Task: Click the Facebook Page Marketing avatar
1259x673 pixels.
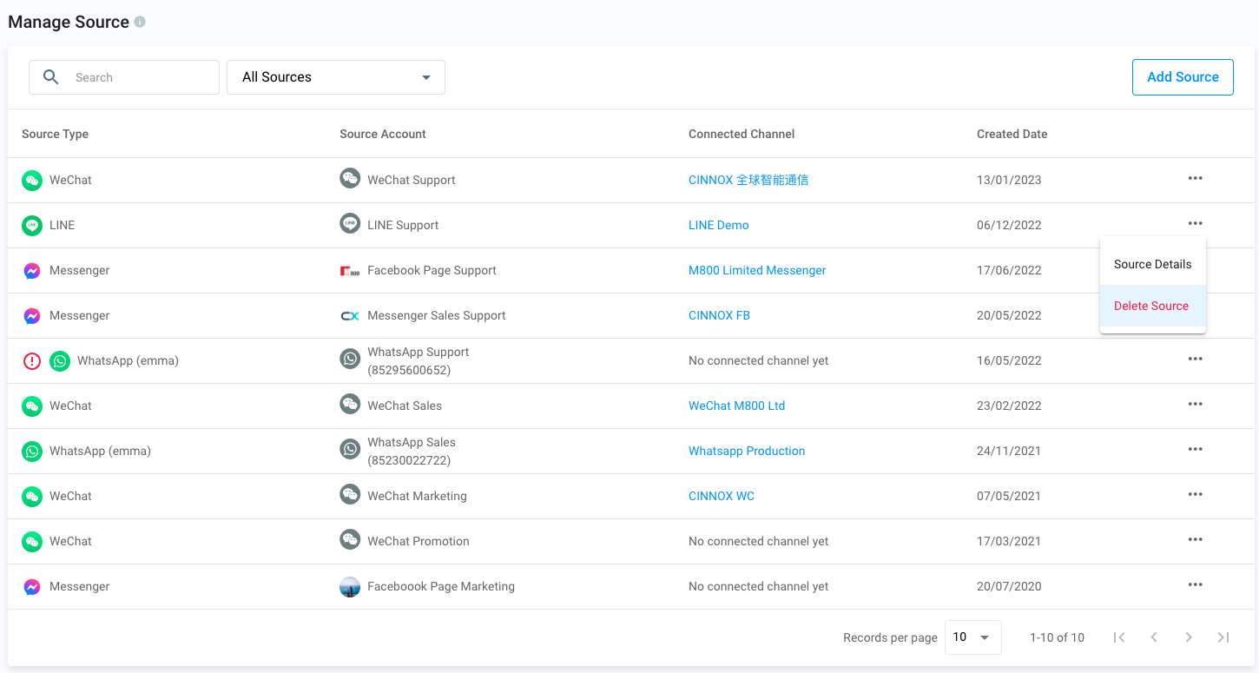Action: (x=350, y=587)
